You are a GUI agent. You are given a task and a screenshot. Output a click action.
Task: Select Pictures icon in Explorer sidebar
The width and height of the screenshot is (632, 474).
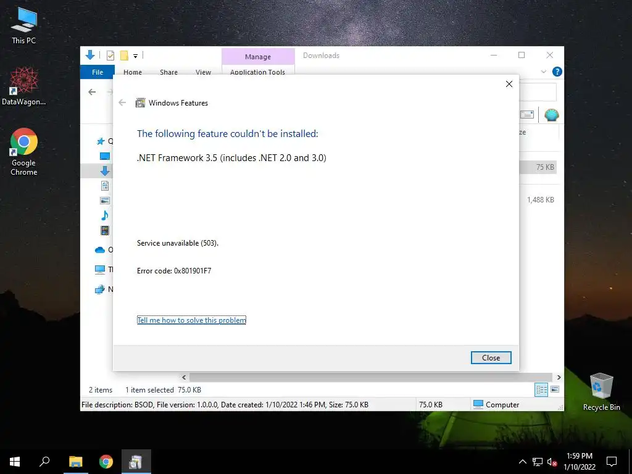click(105, 201)
